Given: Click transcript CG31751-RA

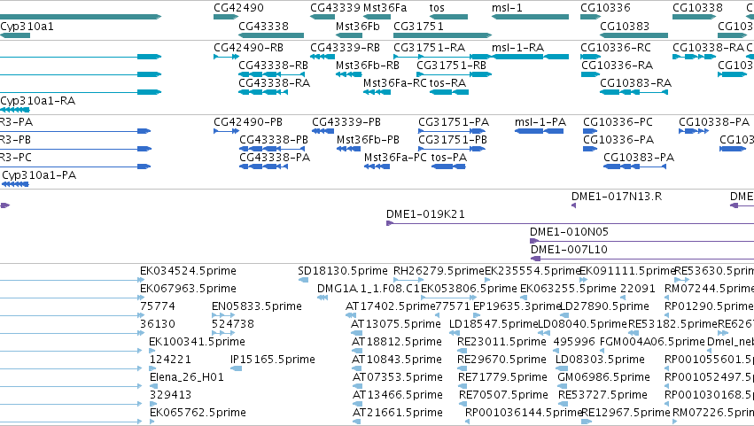Looking at the screenshot, I should pyautogui.click(x=430, y=48).
